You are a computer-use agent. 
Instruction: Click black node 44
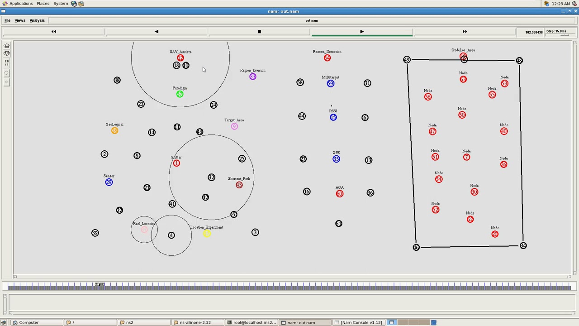tap(302, 116)
